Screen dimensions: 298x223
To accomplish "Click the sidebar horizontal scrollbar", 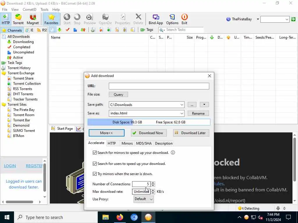I will coord(19,202).
